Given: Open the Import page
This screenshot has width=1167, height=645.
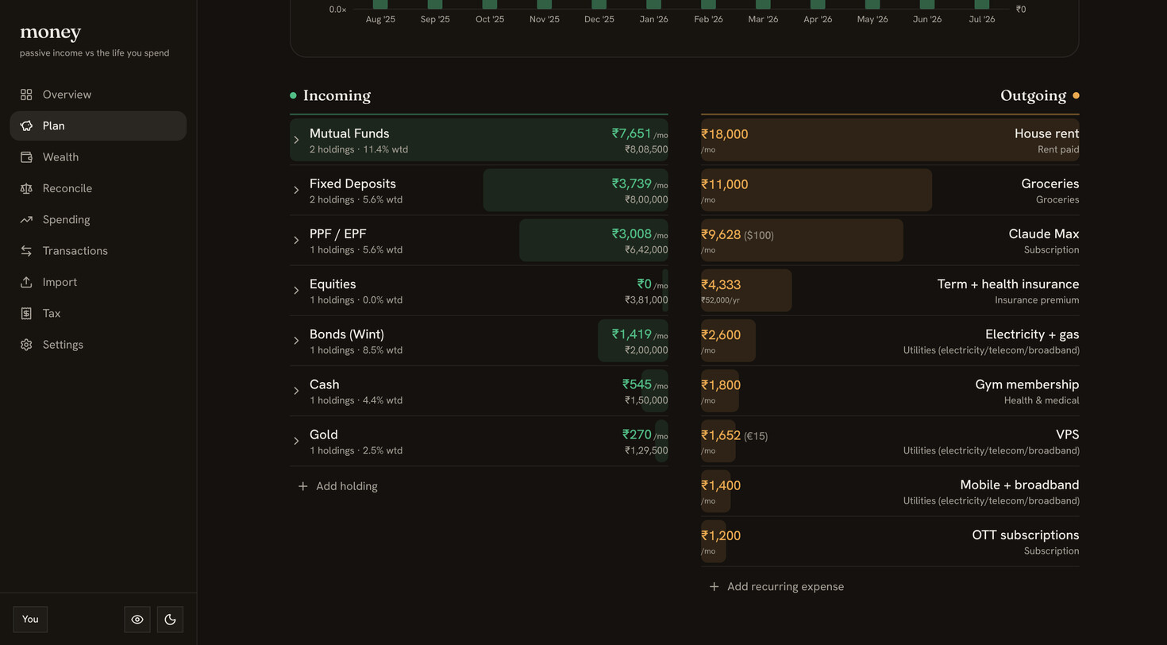Looking at the screenshot, I should click(x=98, y=282).
